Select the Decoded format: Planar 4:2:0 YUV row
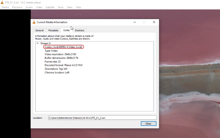Image resolution: width=220 pixels, height=138 pixels. point(64,65)
